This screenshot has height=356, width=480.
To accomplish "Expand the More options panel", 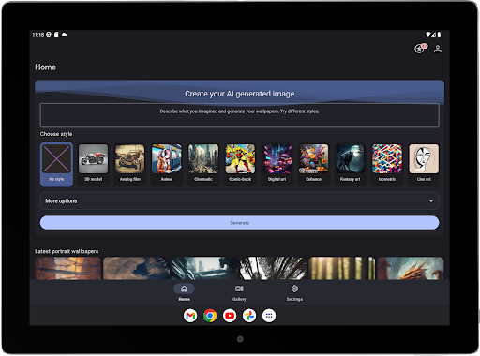I will pyautogui.click(x=239, y=200).
